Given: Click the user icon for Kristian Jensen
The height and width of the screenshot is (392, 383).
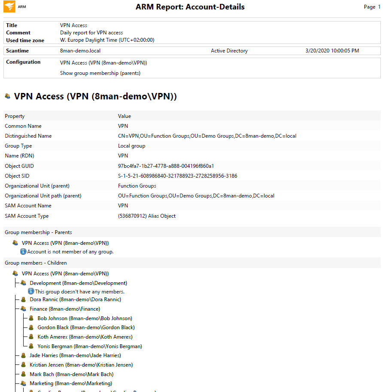Looking at the screenshot, I should (24, 365).
